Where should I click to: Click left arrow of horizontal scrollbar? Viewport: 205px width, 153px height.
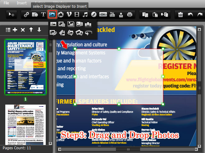(60, 149)
